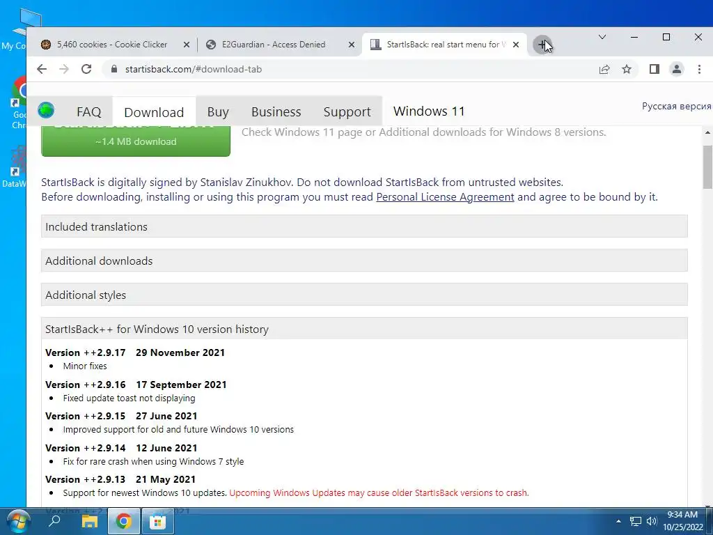The height and width of the screenshot is (535, 713).
Task: Show hidden tray icons arrow
Action: 618,521
